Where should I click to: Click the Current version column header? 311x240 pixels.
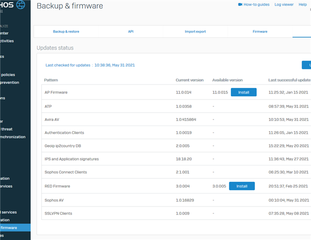(190, 80)
